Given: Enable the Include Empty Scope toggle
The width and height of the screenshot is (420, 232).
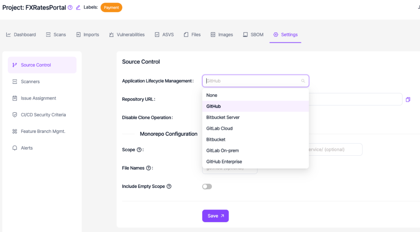Looking at the screenshot, I should pyautogui.click(x=207, y=186).
